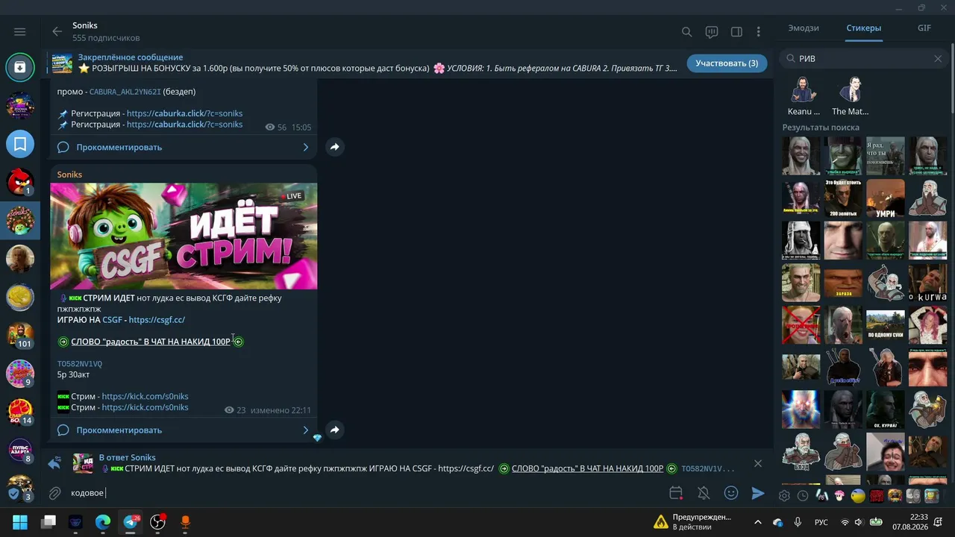Open comments under the stream post

[184, 430]
